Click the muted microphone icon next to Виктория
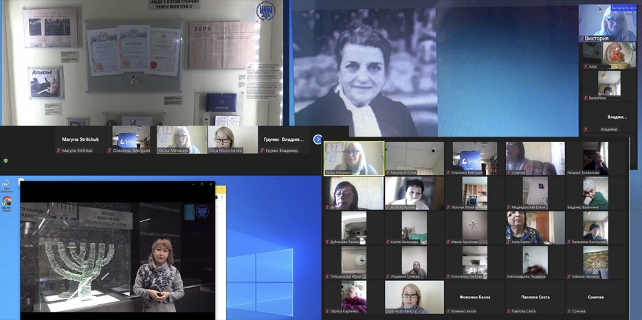 coord(581,38)
